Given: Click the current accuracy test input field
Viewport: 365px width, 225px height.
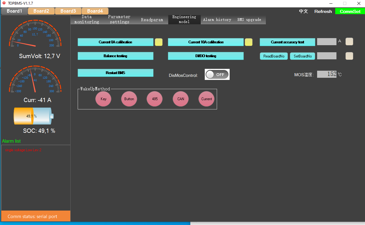Looking at the screenshot, I should click(x=327, y=42).
